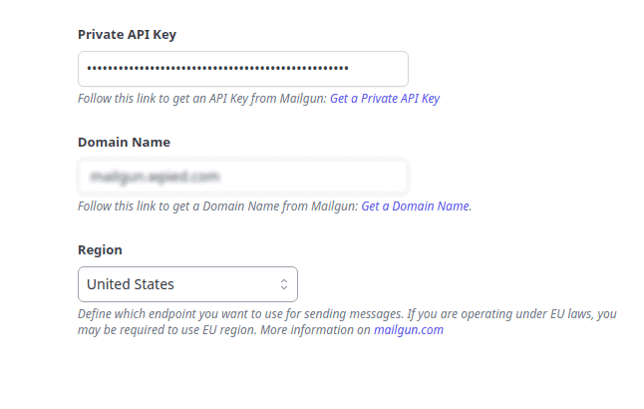Click the Region label
Screen dimensions: 644x409
click(100, 250)
